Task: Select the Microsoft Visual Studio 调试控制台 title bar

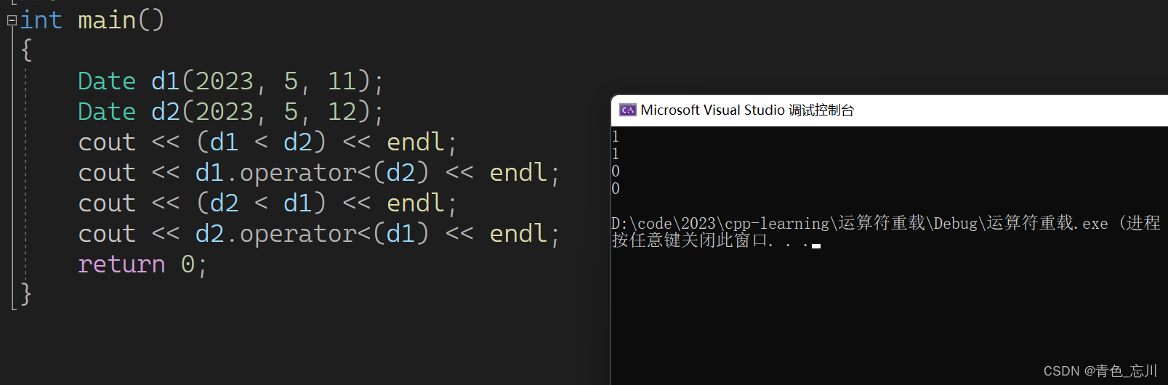Action: (890, 110)
